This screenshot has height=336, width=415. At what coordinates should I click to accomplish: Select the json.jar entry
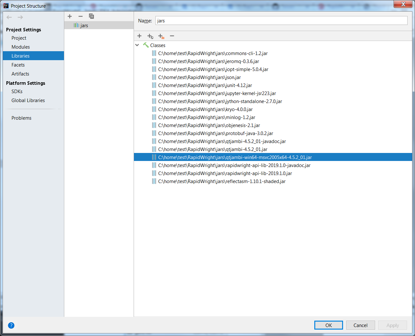coord(200,77)
